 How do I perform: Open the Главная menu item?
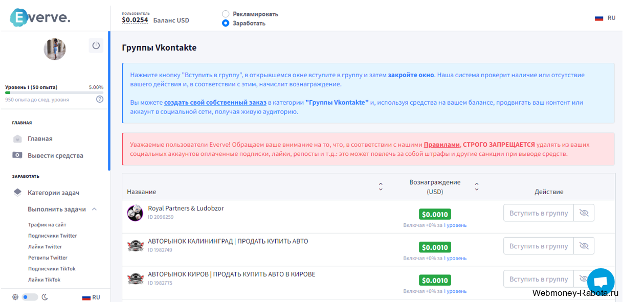click(x=40, y=138)
